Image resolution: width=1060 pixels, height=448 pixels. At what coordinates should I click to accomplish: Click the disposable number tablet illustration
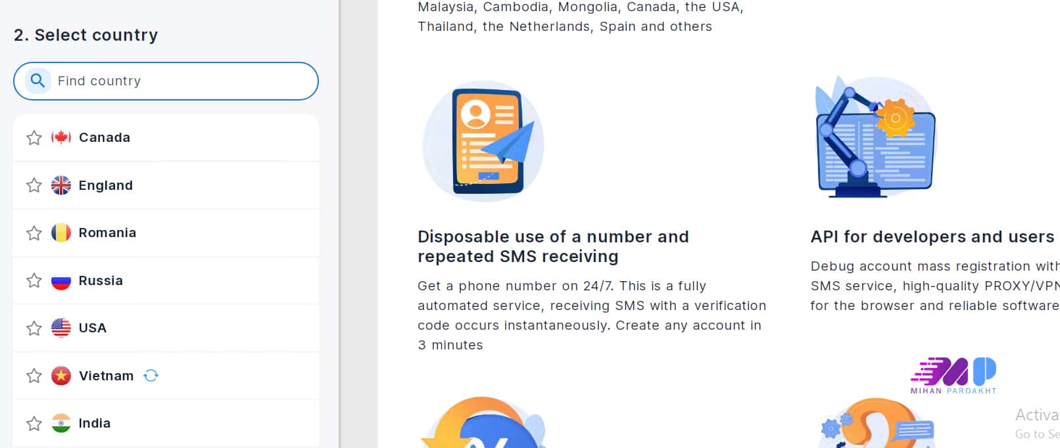pos(483,141)
